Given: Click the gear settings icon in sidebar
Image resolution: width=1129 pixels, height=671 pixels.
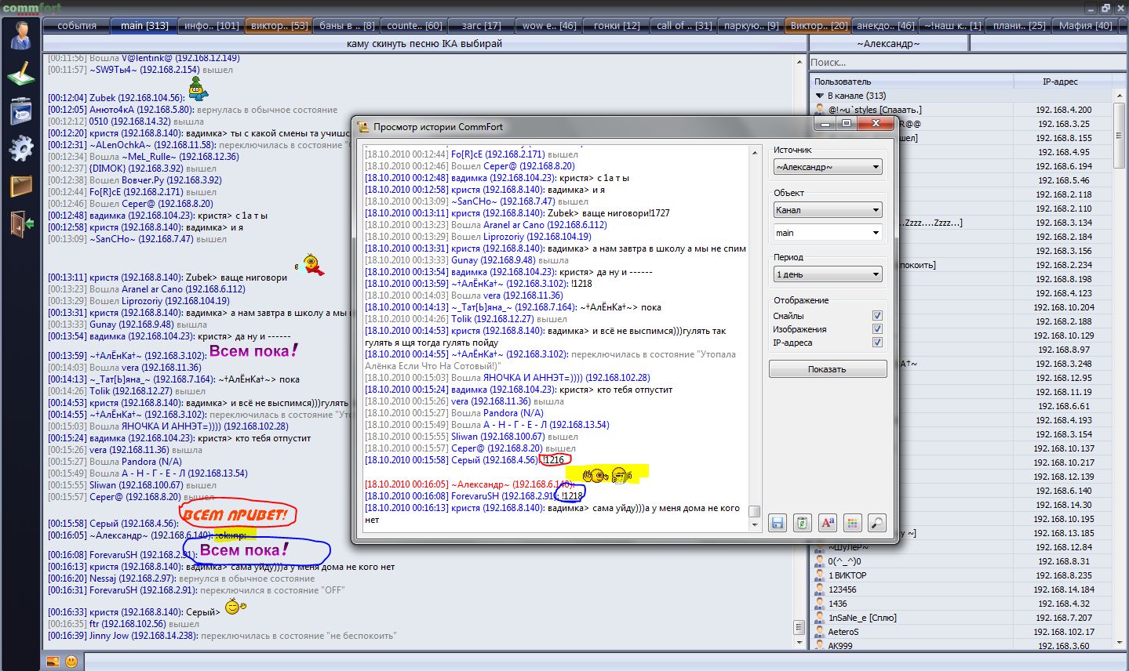Looking at the screenshot, I should coord(21,147).
